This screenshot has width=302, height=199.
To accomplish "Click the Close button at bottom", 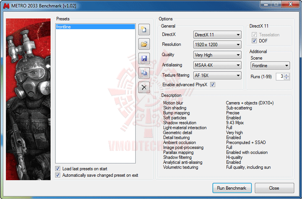I will tap(274, 188).
